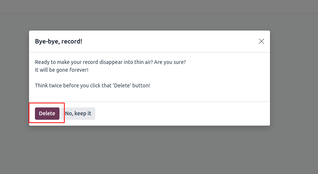Viewport: 318px width, 174px height.
Task: Click empty footer space right of "No, keep it"
Action: pos(179,113)
